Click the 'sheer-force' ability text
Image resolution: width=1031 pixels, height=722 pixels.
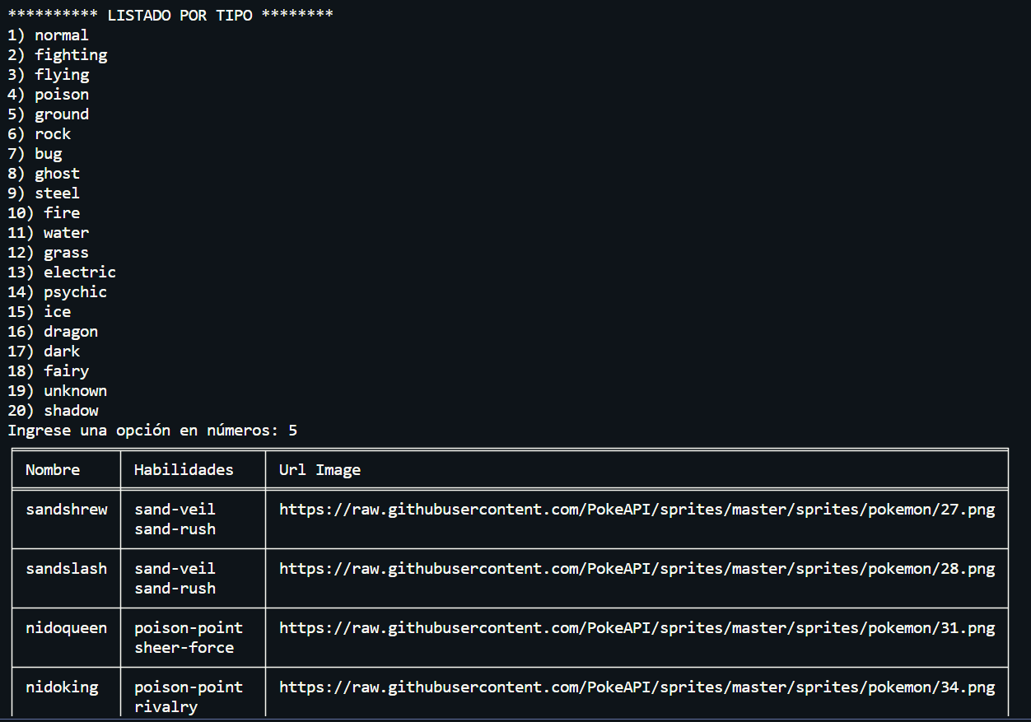pos(184,648)
